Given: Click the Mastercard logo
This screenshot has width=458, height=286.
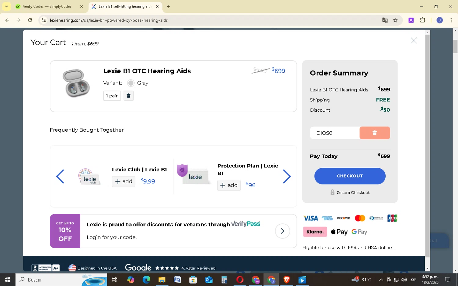Looking at the screenshot, I should [360, 218].
